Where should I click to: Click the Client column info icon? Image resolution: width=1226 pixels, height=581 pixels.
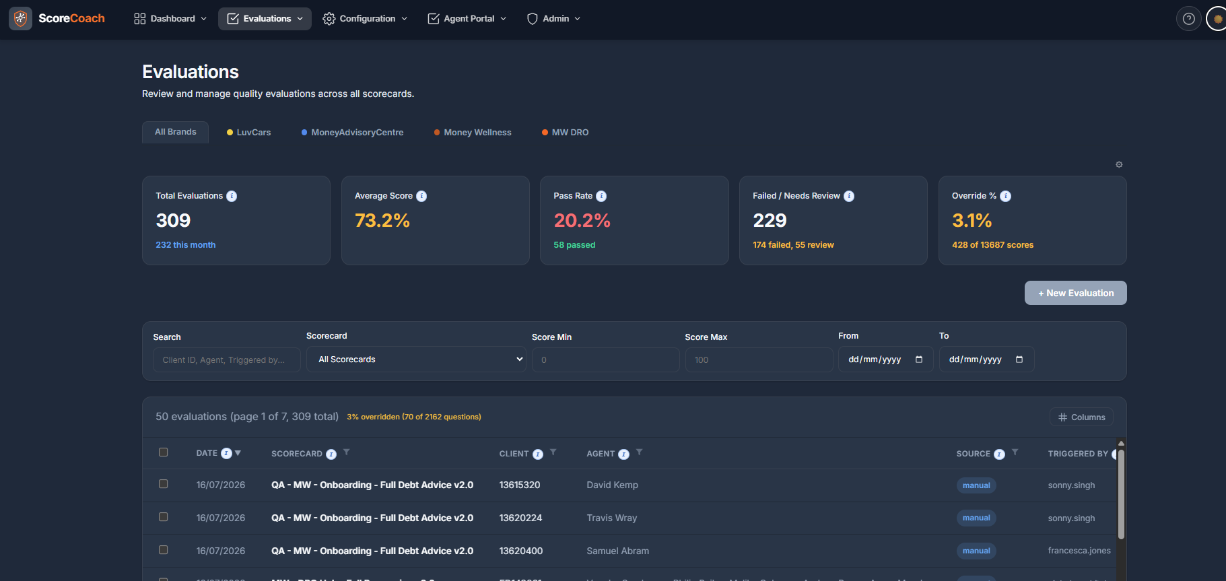538,454
